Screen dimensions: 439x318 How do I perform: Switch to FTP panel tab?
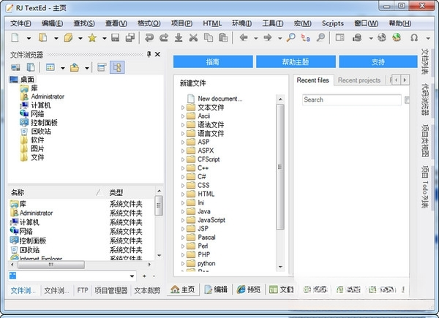tap(83, 291)
